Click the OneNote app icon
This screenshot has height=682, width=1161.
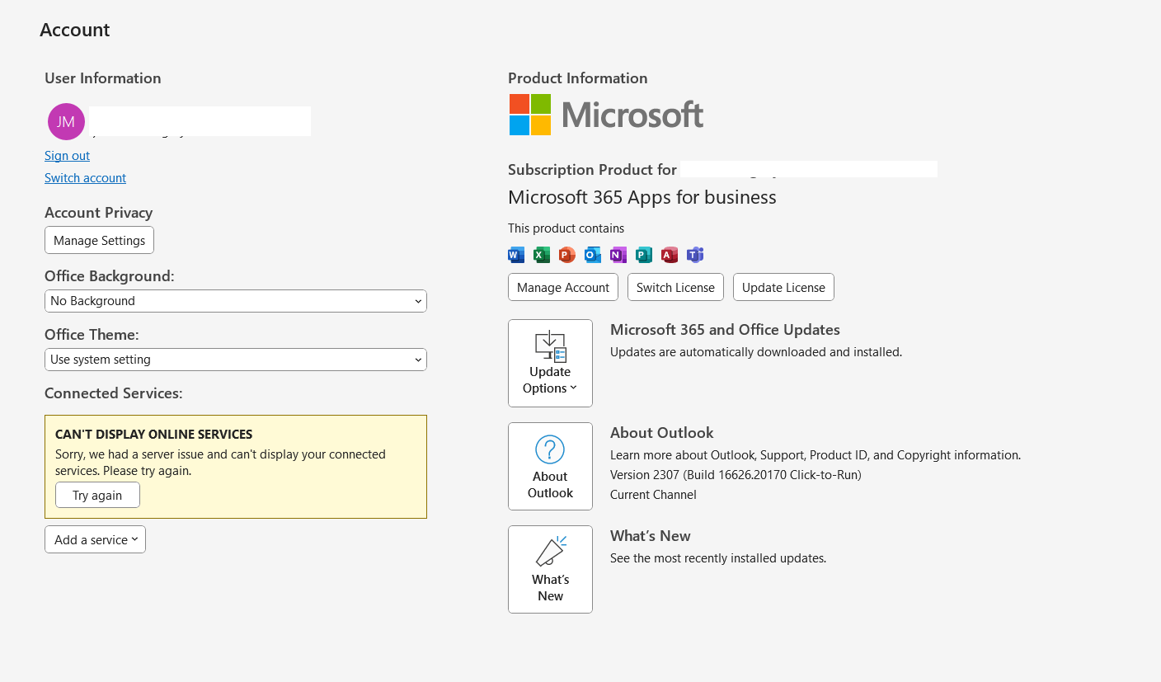618,255
